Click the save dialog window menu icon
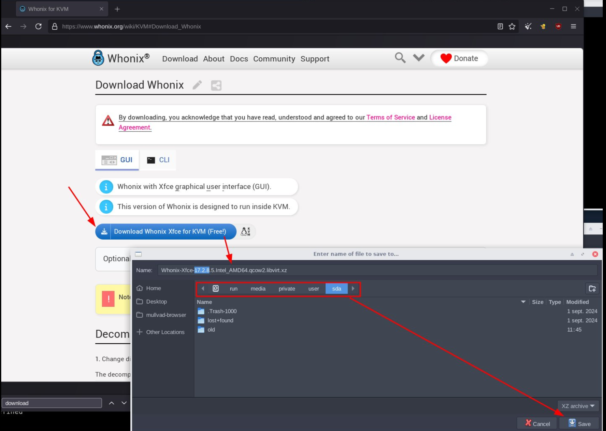The width and height of the screenshot is (606, 431). [139, 254]
